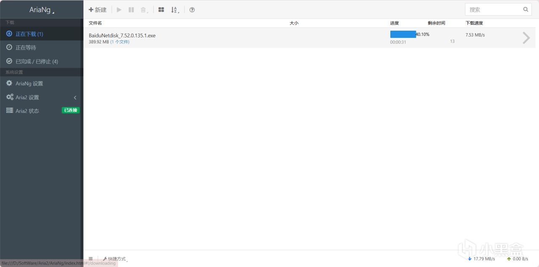The width and height of the screenshot is (539, 267).
Task: Open 已完成 / 已停止 (4) list
Action: point(41,61)
